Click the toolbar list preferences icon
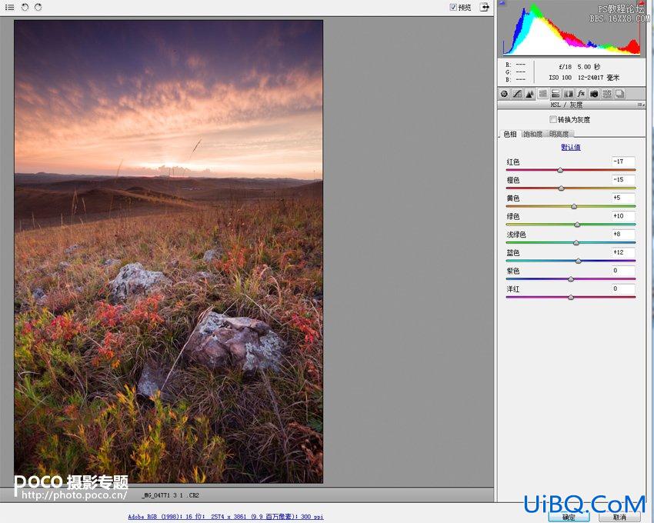Image resolution: width=654 pixels, height=523 pixels. [x=9, y=7]
